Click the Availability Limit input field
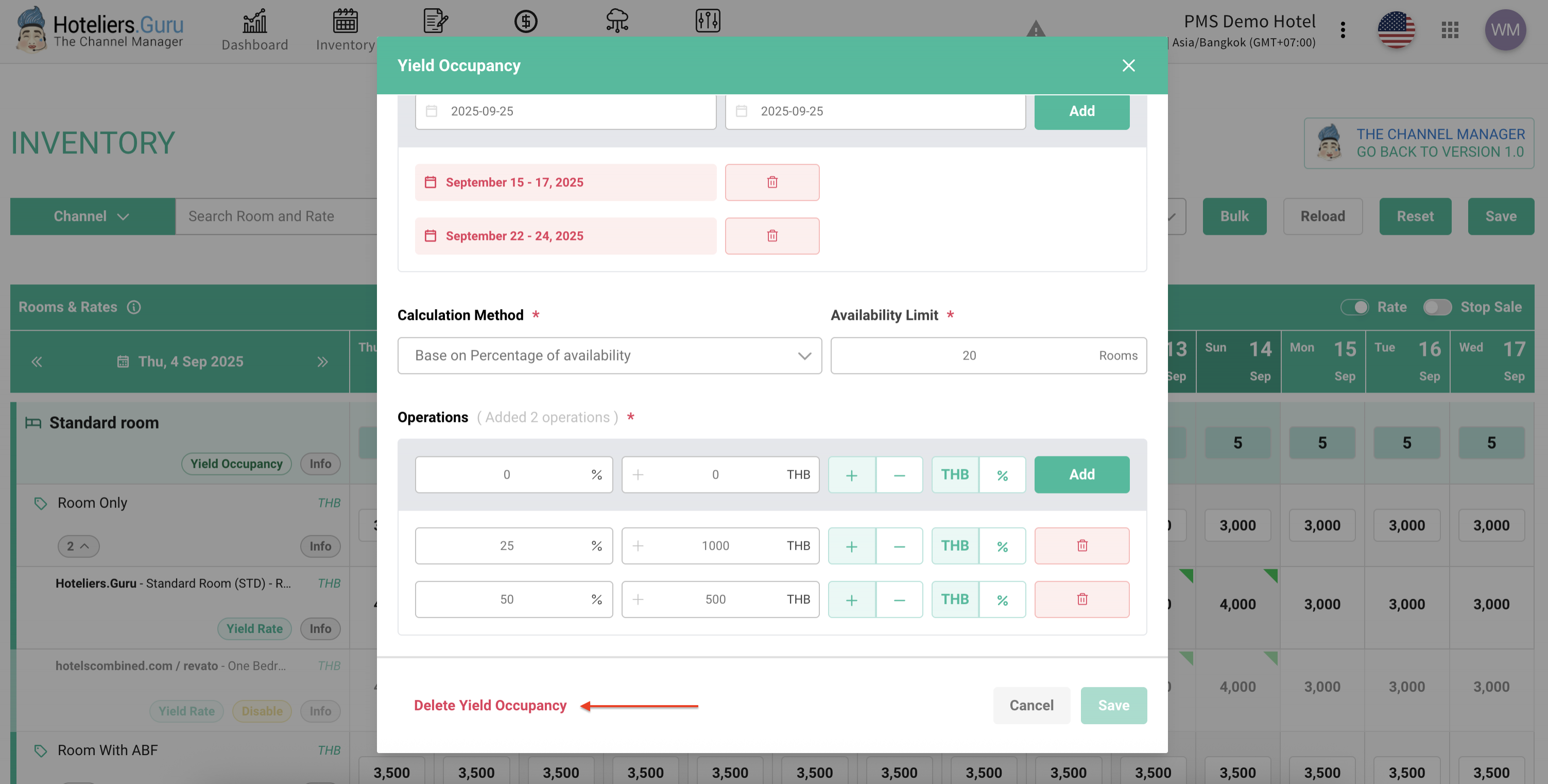The image size is (1548, 784). click(x=969, y=355)
